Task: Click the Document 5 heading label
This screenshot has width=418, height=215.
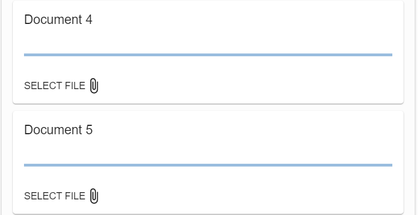Action: click(x=58, y=130)
